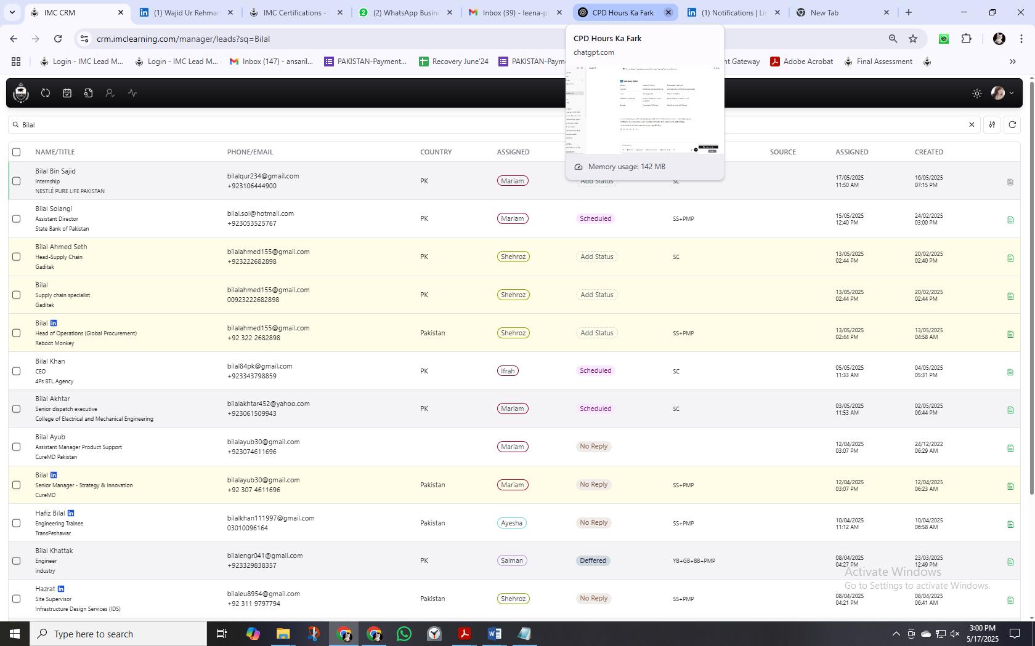Switch to the New Tab tab

843,12
